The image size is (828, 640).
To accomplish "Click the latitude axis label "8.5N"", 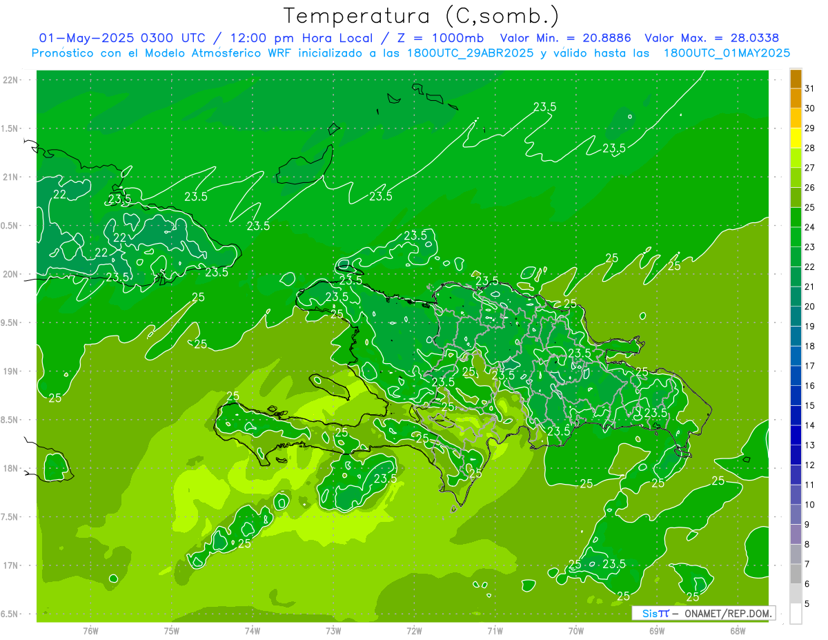I will click(x=10, y=420).
